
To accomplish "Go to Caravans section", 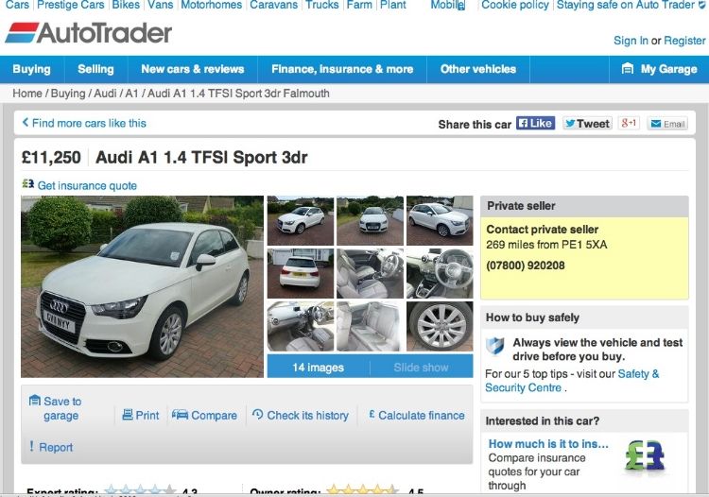I will click(x=273, y=5).
